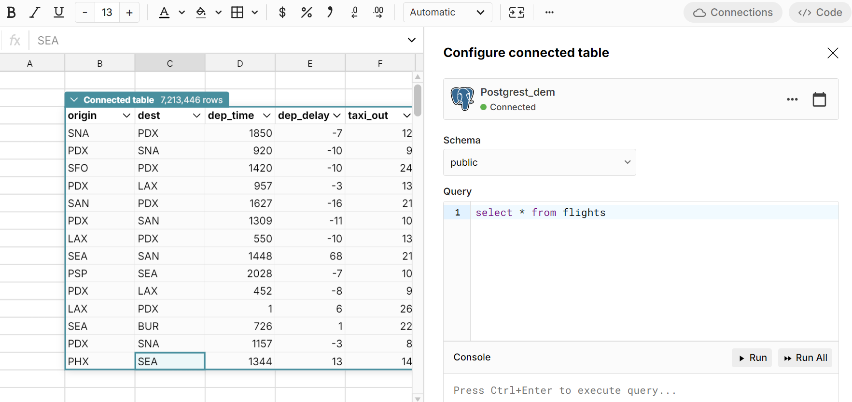
Task: Open the Connections panel
Action: (733, 13)
